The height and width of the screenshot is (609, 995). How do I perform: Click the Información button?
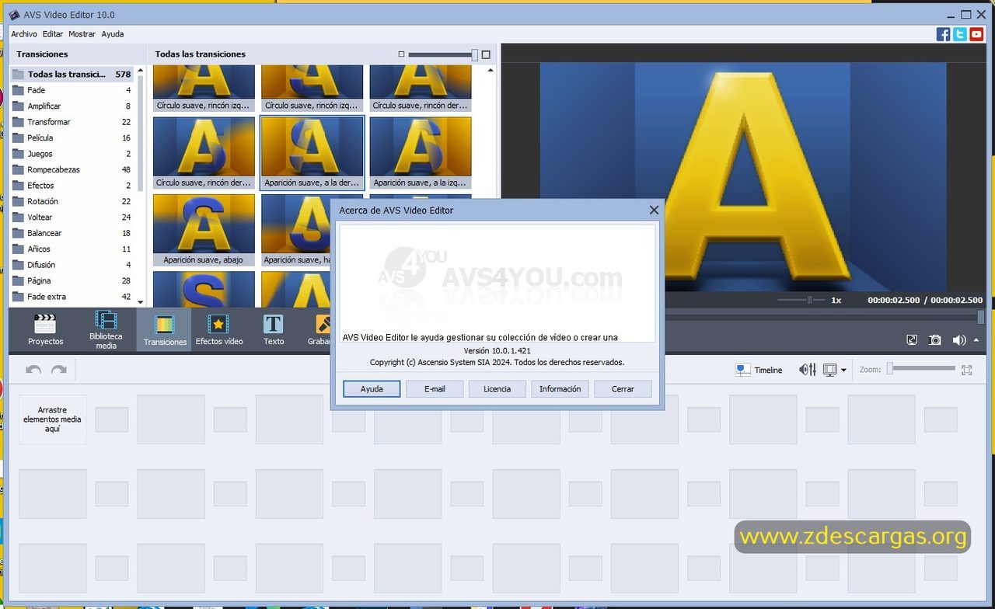pyautogui.click(x=560, y=388)
